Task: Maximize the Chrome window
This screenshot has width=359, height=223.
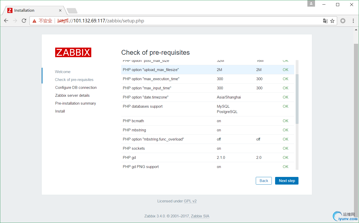Action: coord(338,5)
